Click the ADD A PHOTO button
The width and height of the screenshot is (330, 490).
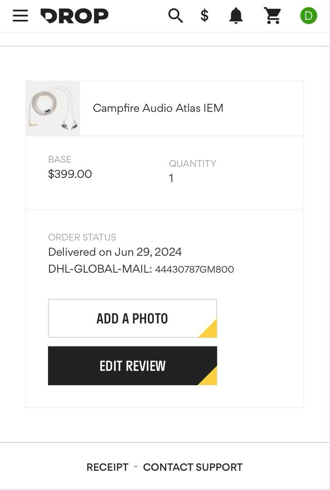coord(132,318)
